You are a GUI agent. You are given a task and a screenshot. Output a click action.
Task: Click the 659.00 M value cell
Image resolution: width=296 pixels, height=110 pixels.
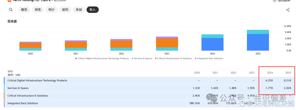[x=213, y=103]
